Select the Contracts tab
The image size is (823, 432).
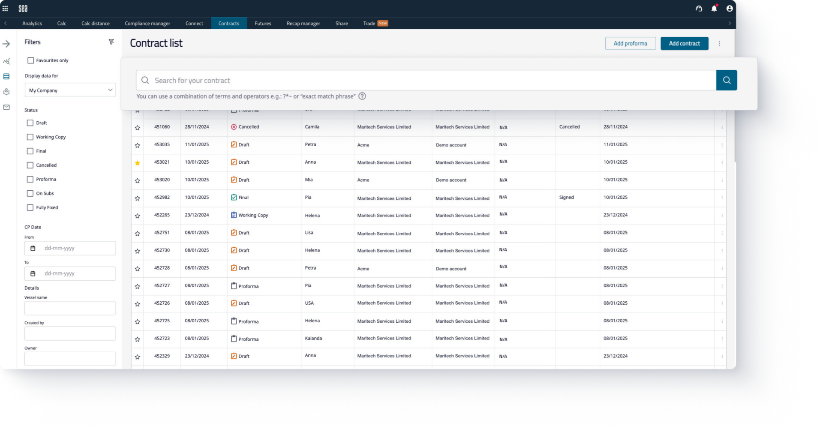[229, 24]
